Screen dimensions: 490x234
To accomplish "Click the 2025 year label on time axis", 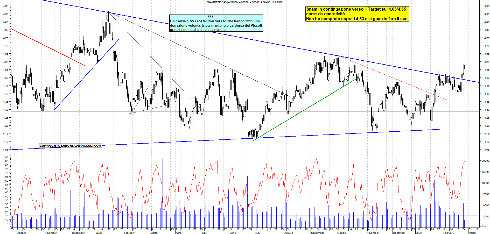I will (419, 233).
